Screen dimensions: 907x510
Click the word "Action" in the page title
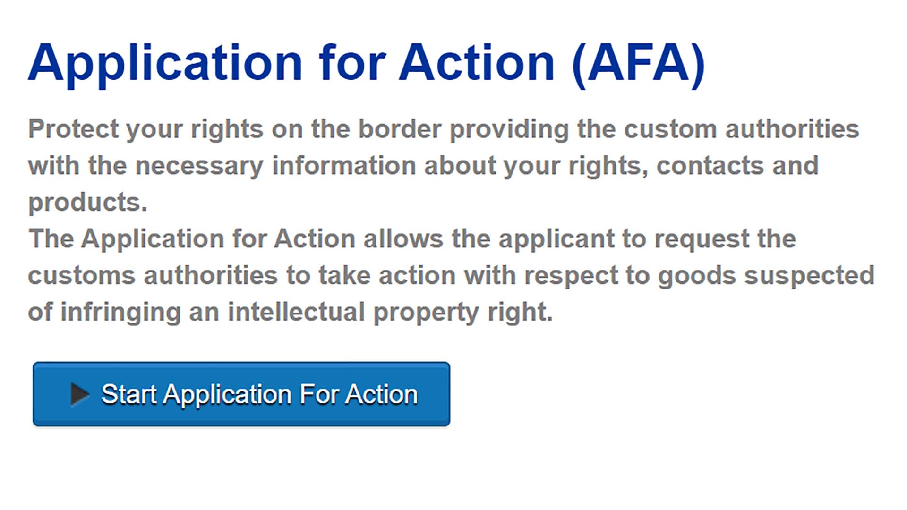(477, 63)
